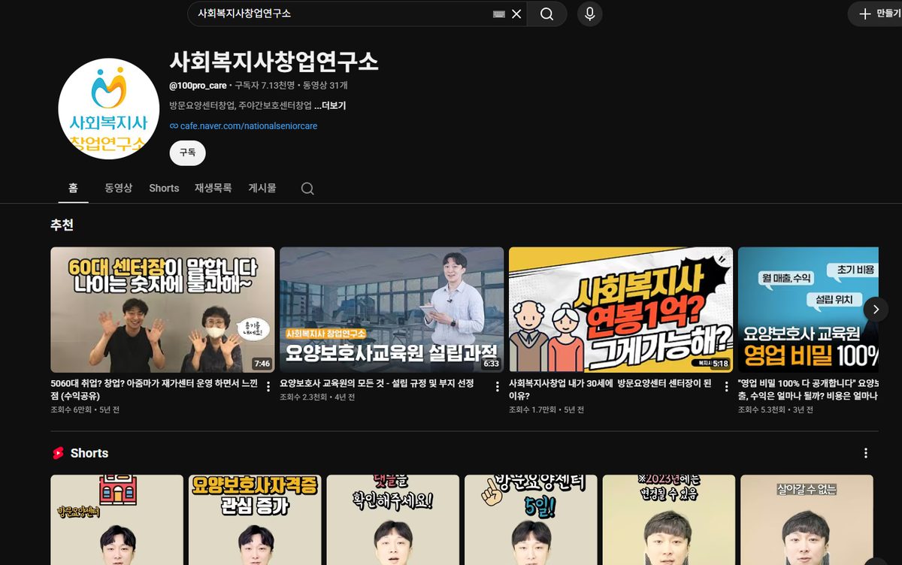The image size is (902, 565).
Task: Expand channel description with 더보기
Action: click(x=330, y=106)
